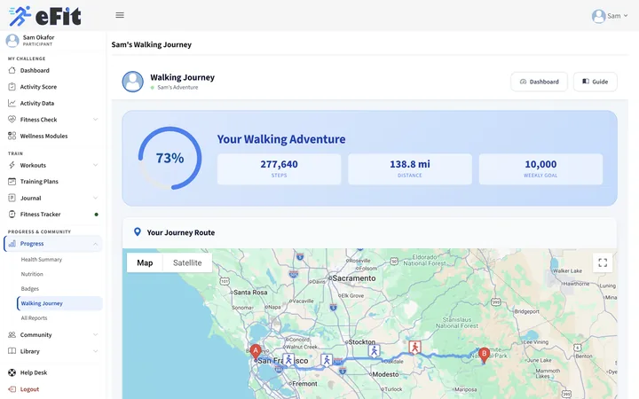639x399 pixels.
Task: Expand the Library chevron
Action: tap(95, 351)
